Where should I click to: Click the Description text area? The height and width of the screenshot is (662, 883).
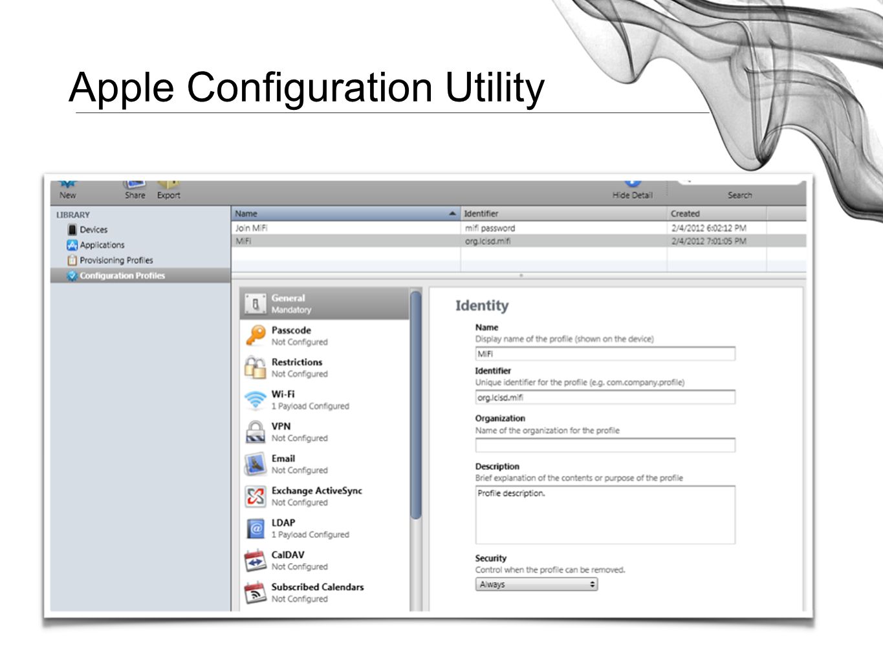point(605,515)
